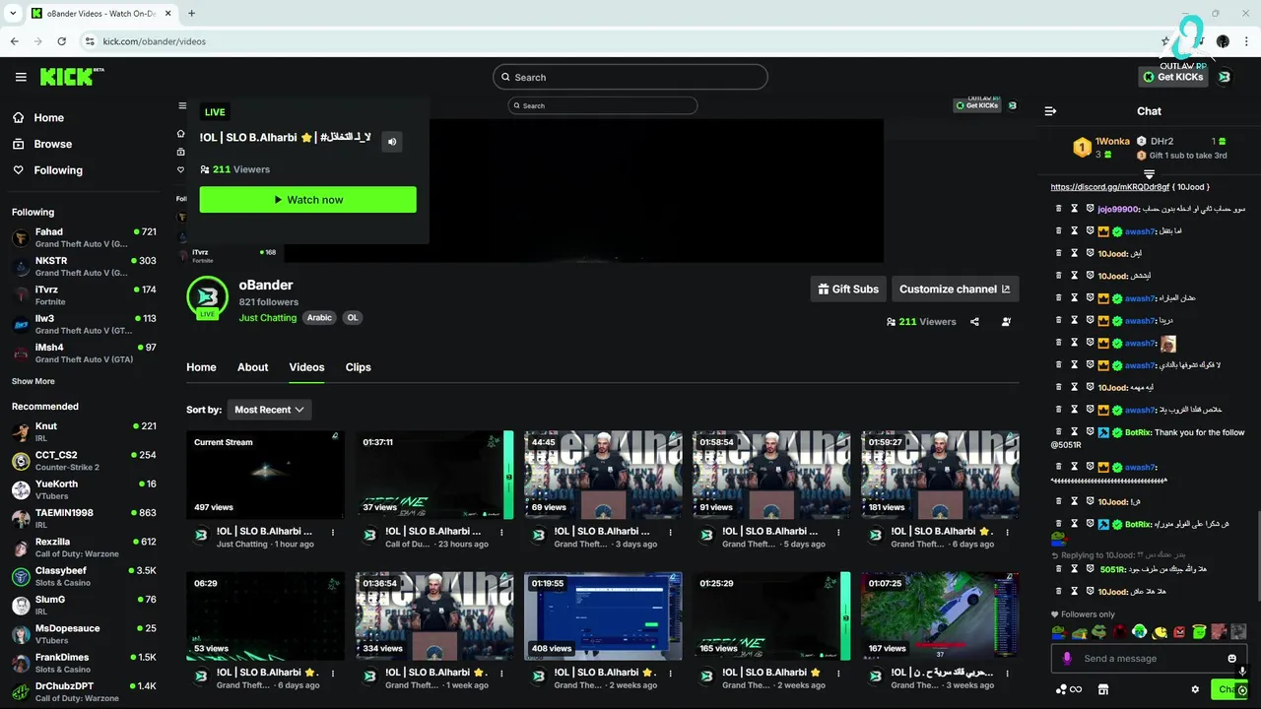Click the share icon beside viewers count
Viewport: 1261px width, 709px height.
(x=974, y=322)
